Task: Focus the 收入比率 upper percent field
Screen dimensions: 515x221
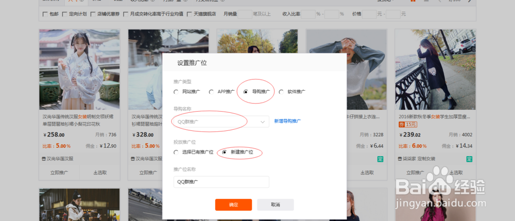Action: click(332, 14)
